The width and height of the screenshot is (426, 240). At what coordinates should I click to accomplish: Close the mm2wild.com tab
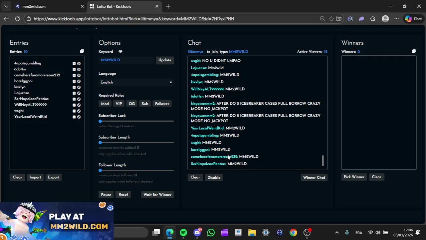(82, 6)
